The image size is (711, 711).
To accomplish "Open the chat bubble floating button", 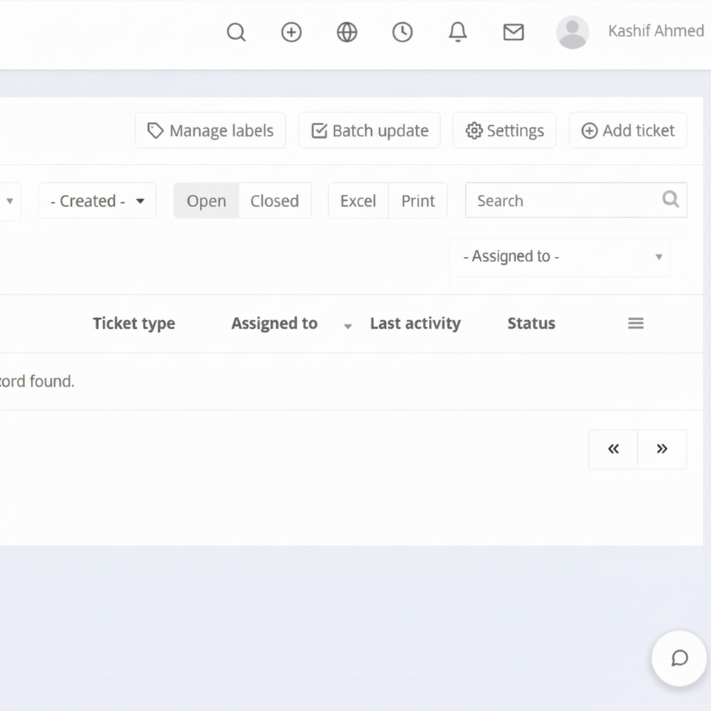I will (679, 658).
